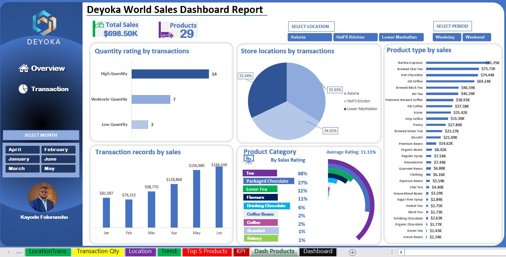Viewport: 506px width, 257px height.
Task: Click Kayode Folorunsho profile photo
Action: click(42, 197)
